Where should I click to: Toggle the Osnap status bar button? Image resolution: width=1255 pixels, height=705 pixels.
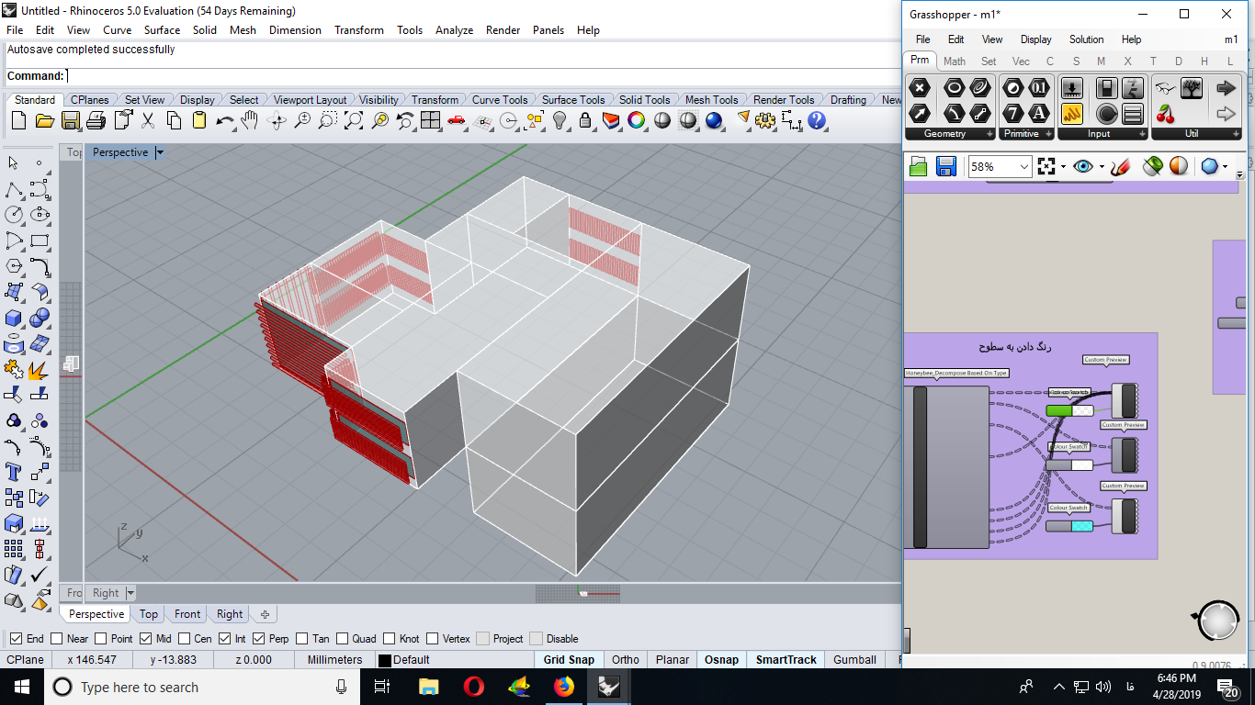[721, 660]
